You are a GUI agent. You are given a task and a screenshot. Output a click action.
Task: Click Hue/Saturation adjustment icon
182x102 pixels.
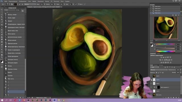point(160,60)
